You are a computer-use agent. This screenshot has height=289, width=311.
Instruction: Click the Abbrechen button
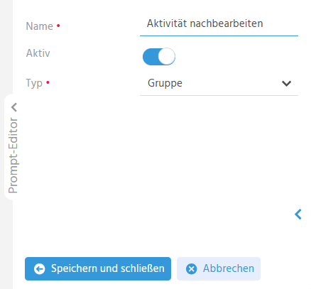pos(219,269)
